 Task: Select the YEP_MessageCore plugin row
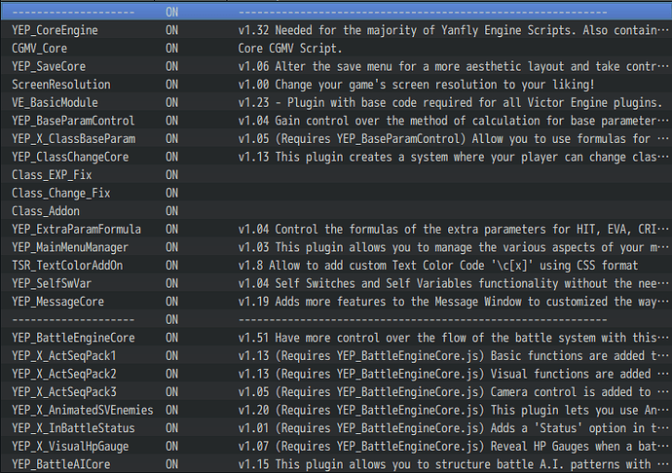tap(336, 302)
